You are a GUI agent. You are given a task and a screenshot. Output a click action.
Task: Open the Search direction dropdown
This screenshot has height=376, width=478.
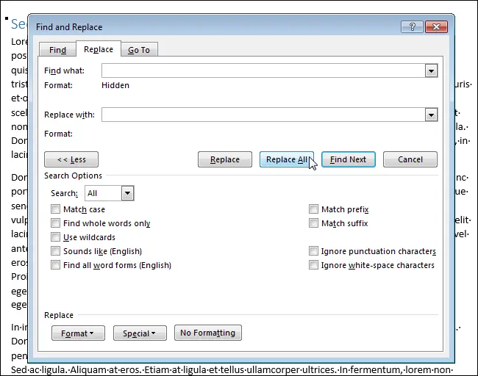127,193
